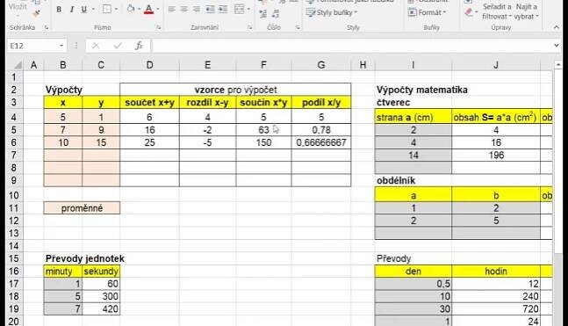568x326 pixels.
Task: Select 'Převody jednotek' title cell
Action: pos(85,258)
